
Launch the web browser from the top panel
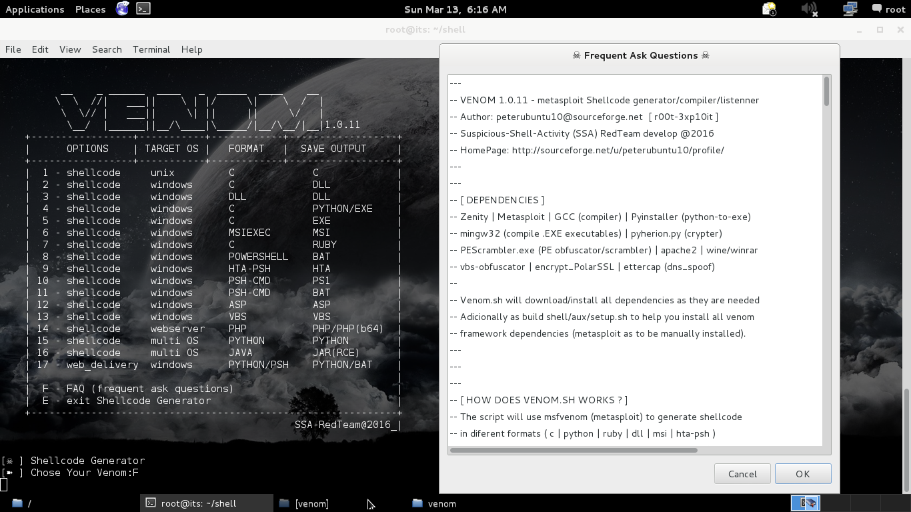coord(121,9)
